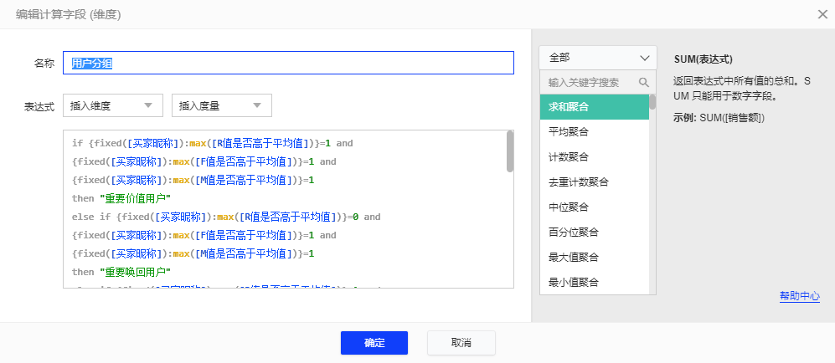The width and height of the screenshot is (835, 363).
Task: Select 平均聚合 function
Action: click(594, 131)
